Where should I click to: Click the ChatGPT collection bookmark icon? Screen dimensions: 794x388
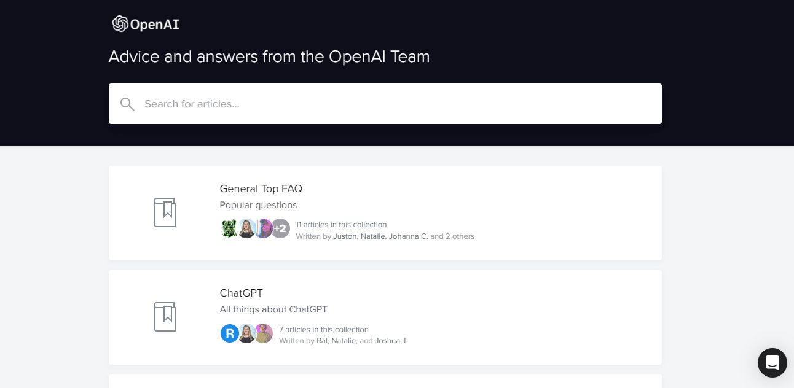click(x=165, y=317)
